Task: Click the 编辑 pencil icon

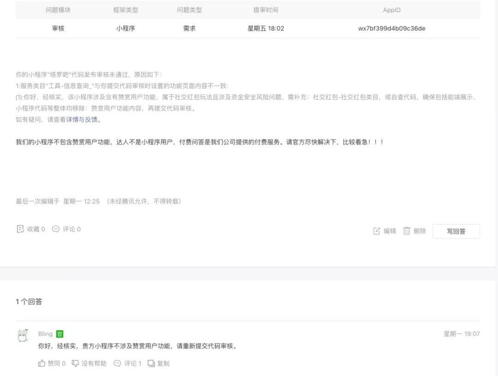Action: [x=377, y=231]
